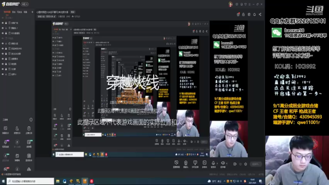Open speaker options arrow
The image size is (329, 185).
[x=227, y=163]
